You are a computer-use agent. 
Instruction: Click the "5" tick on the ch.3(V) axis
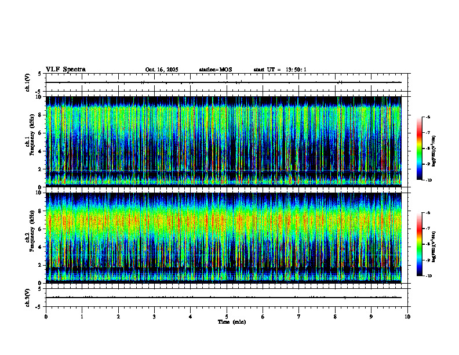(40, 289)
